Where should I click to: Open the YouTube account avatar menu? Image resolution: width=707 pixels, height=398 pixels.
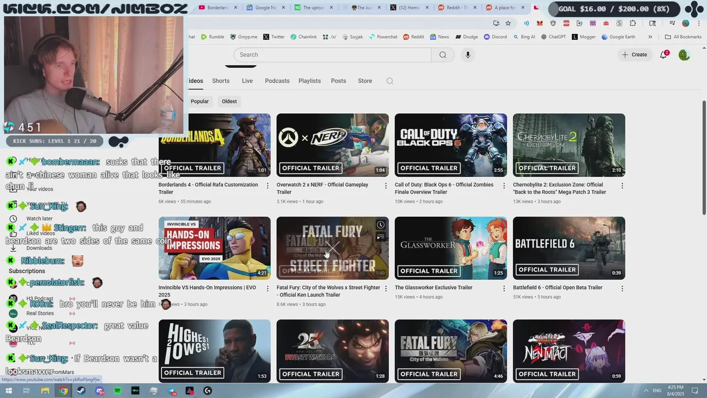684,55
